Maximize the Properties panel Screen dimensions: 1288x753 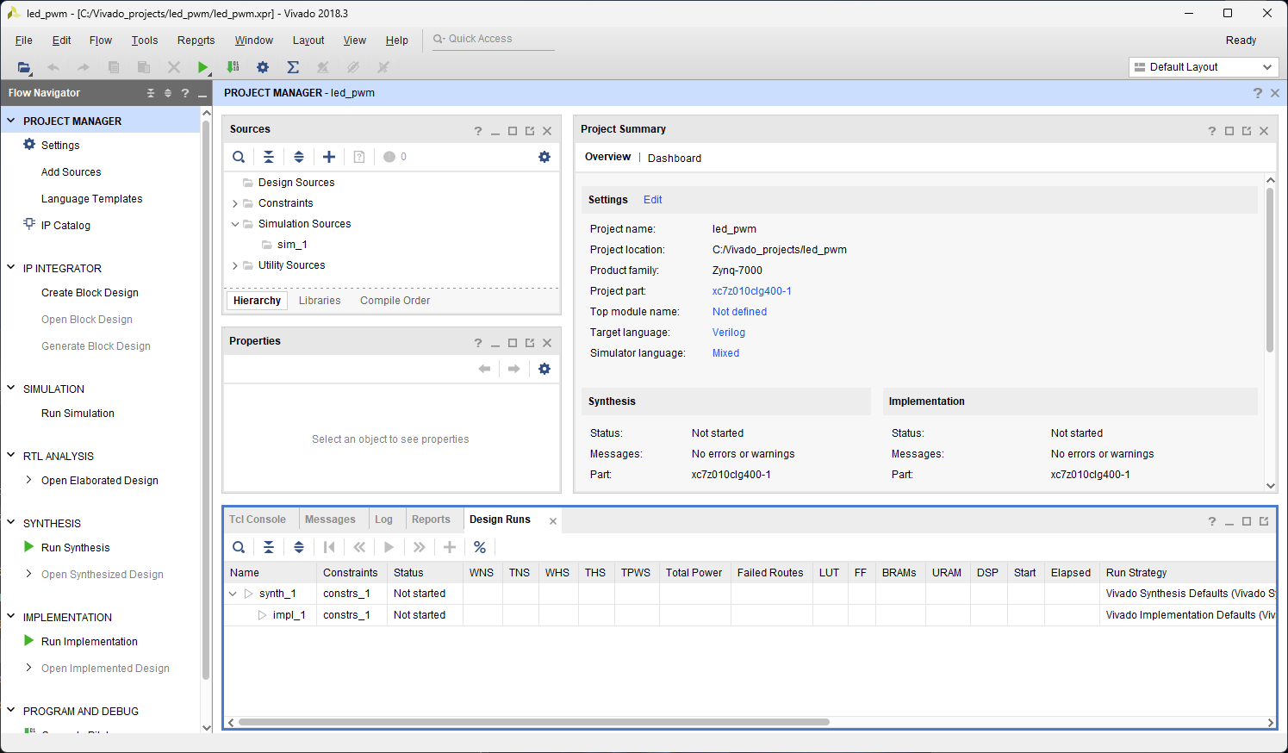point(513,343)
